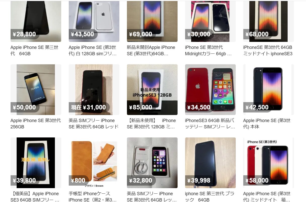Open the iPhoneSE3 64GB 新品バッテリー title link
The image size is (306, 202).
pos(210,124)
